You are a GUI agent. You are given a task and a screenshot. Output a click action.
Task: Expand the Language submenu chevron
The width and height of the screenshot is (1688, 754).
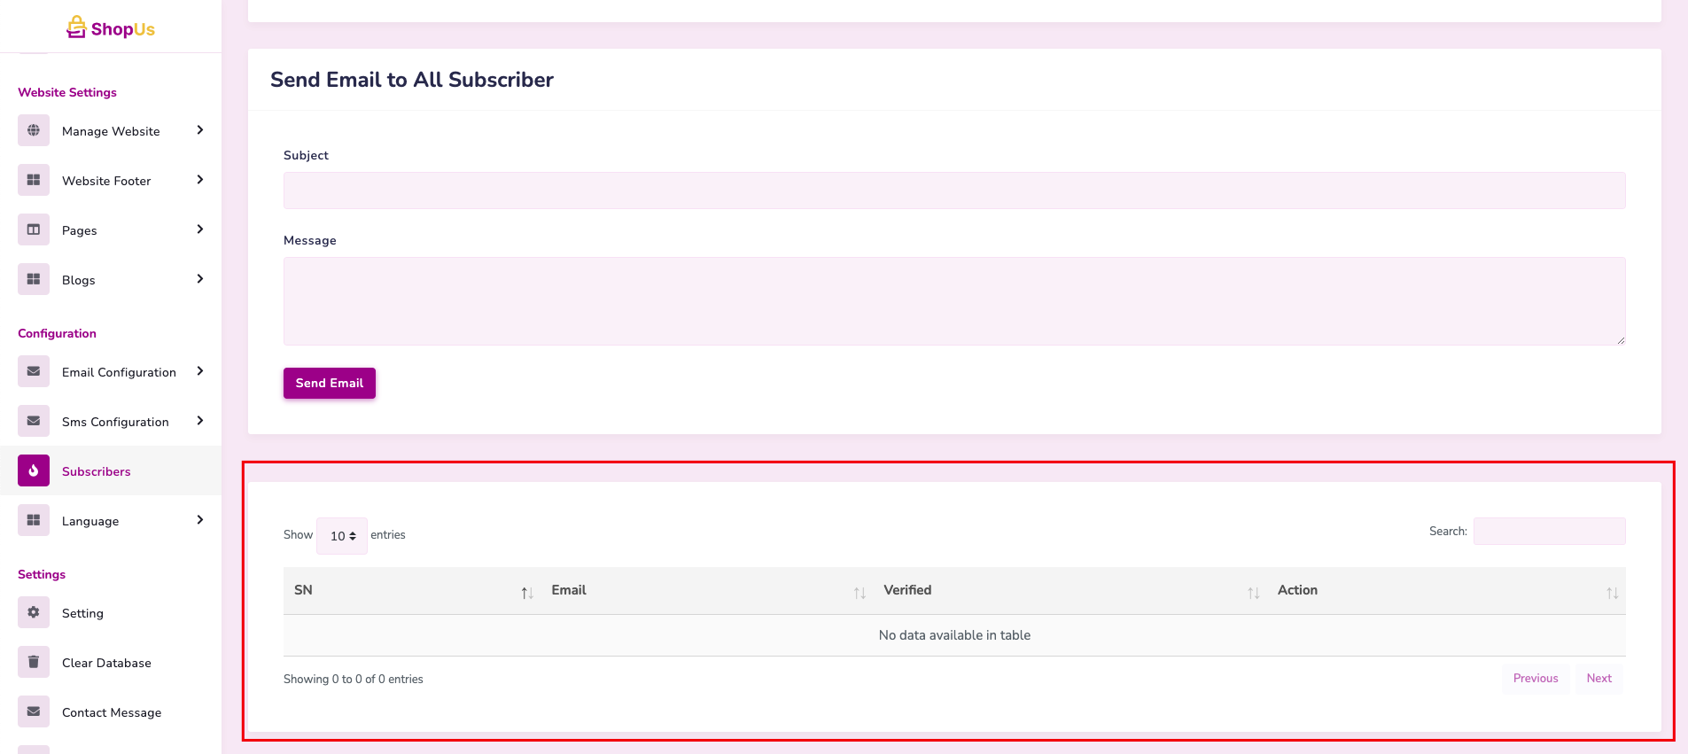(x=200, y=520)
